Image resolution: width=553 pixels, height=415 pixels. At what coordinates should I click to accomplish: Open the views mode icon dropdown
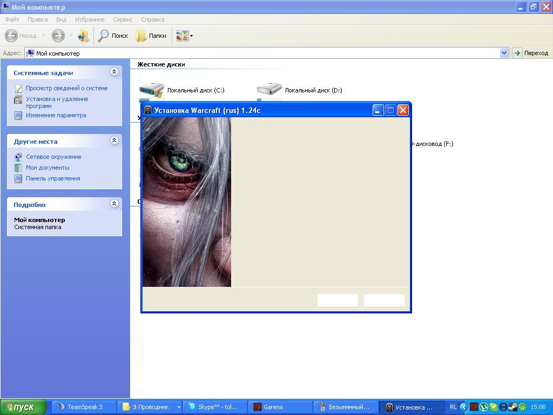185,36
